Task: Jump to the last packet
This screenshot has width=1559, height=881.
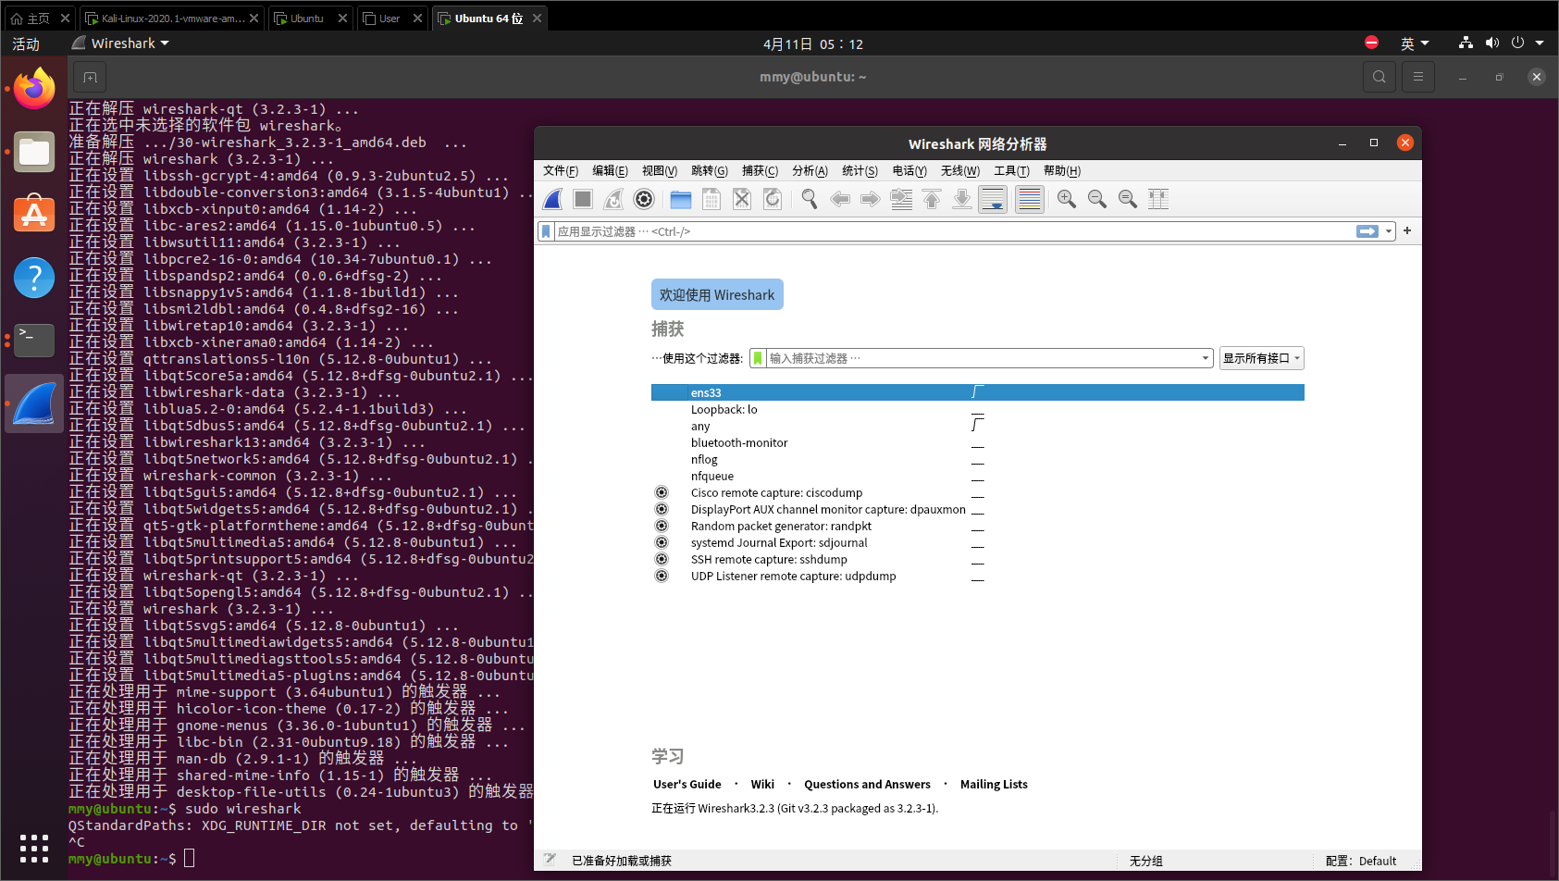Action: pyautogui.click(x=962, y=199)
